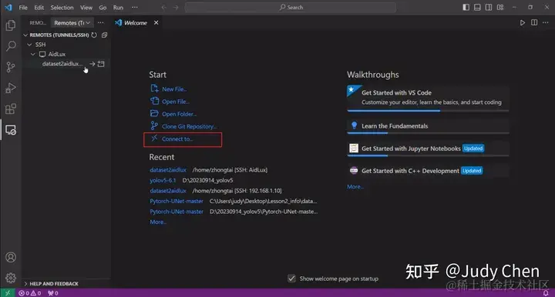Open Remote Explorer view

(11, 130)
